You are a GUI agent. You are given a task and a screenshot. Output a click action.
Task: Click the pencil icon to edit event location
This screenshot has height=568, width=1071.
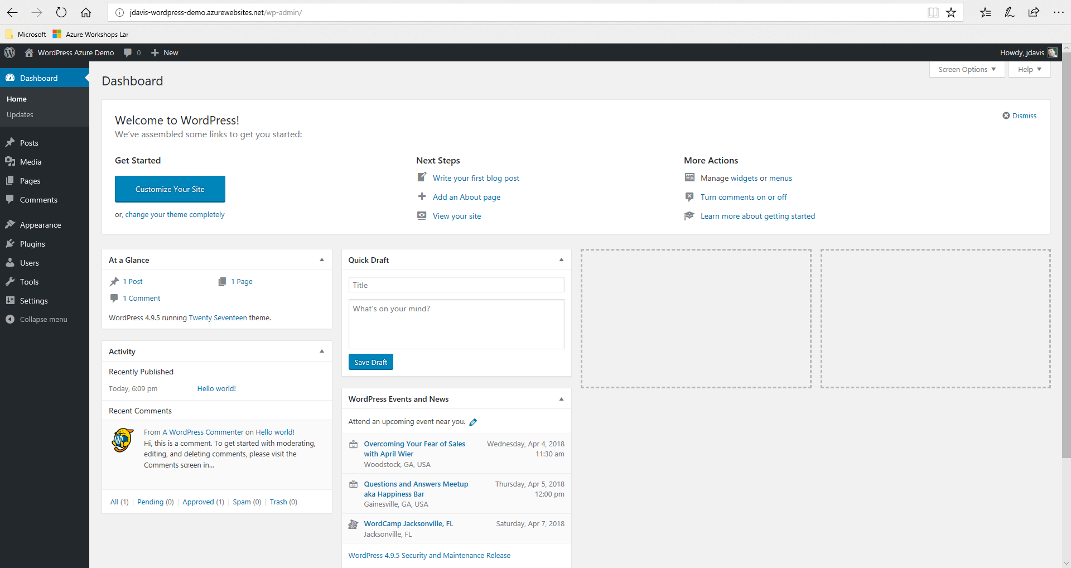click(473, 422)
